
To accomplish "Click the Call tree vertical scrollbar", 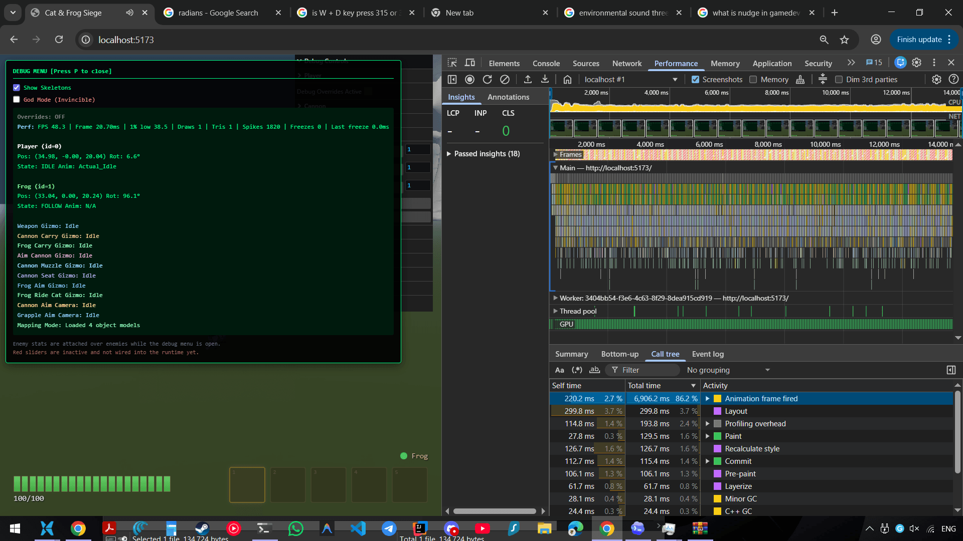I will [957, 432].
